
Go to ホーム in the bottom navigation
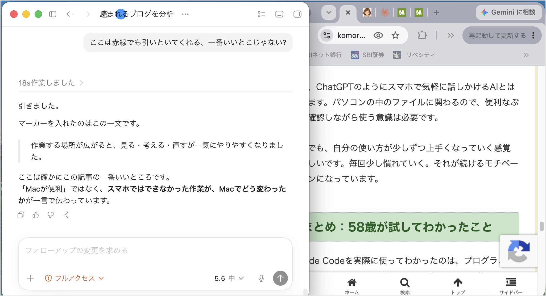352,286
